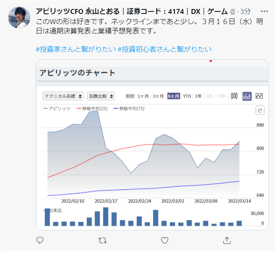
Task: Click the 2022/02/10 date axis label
Action: click(72, 201)
